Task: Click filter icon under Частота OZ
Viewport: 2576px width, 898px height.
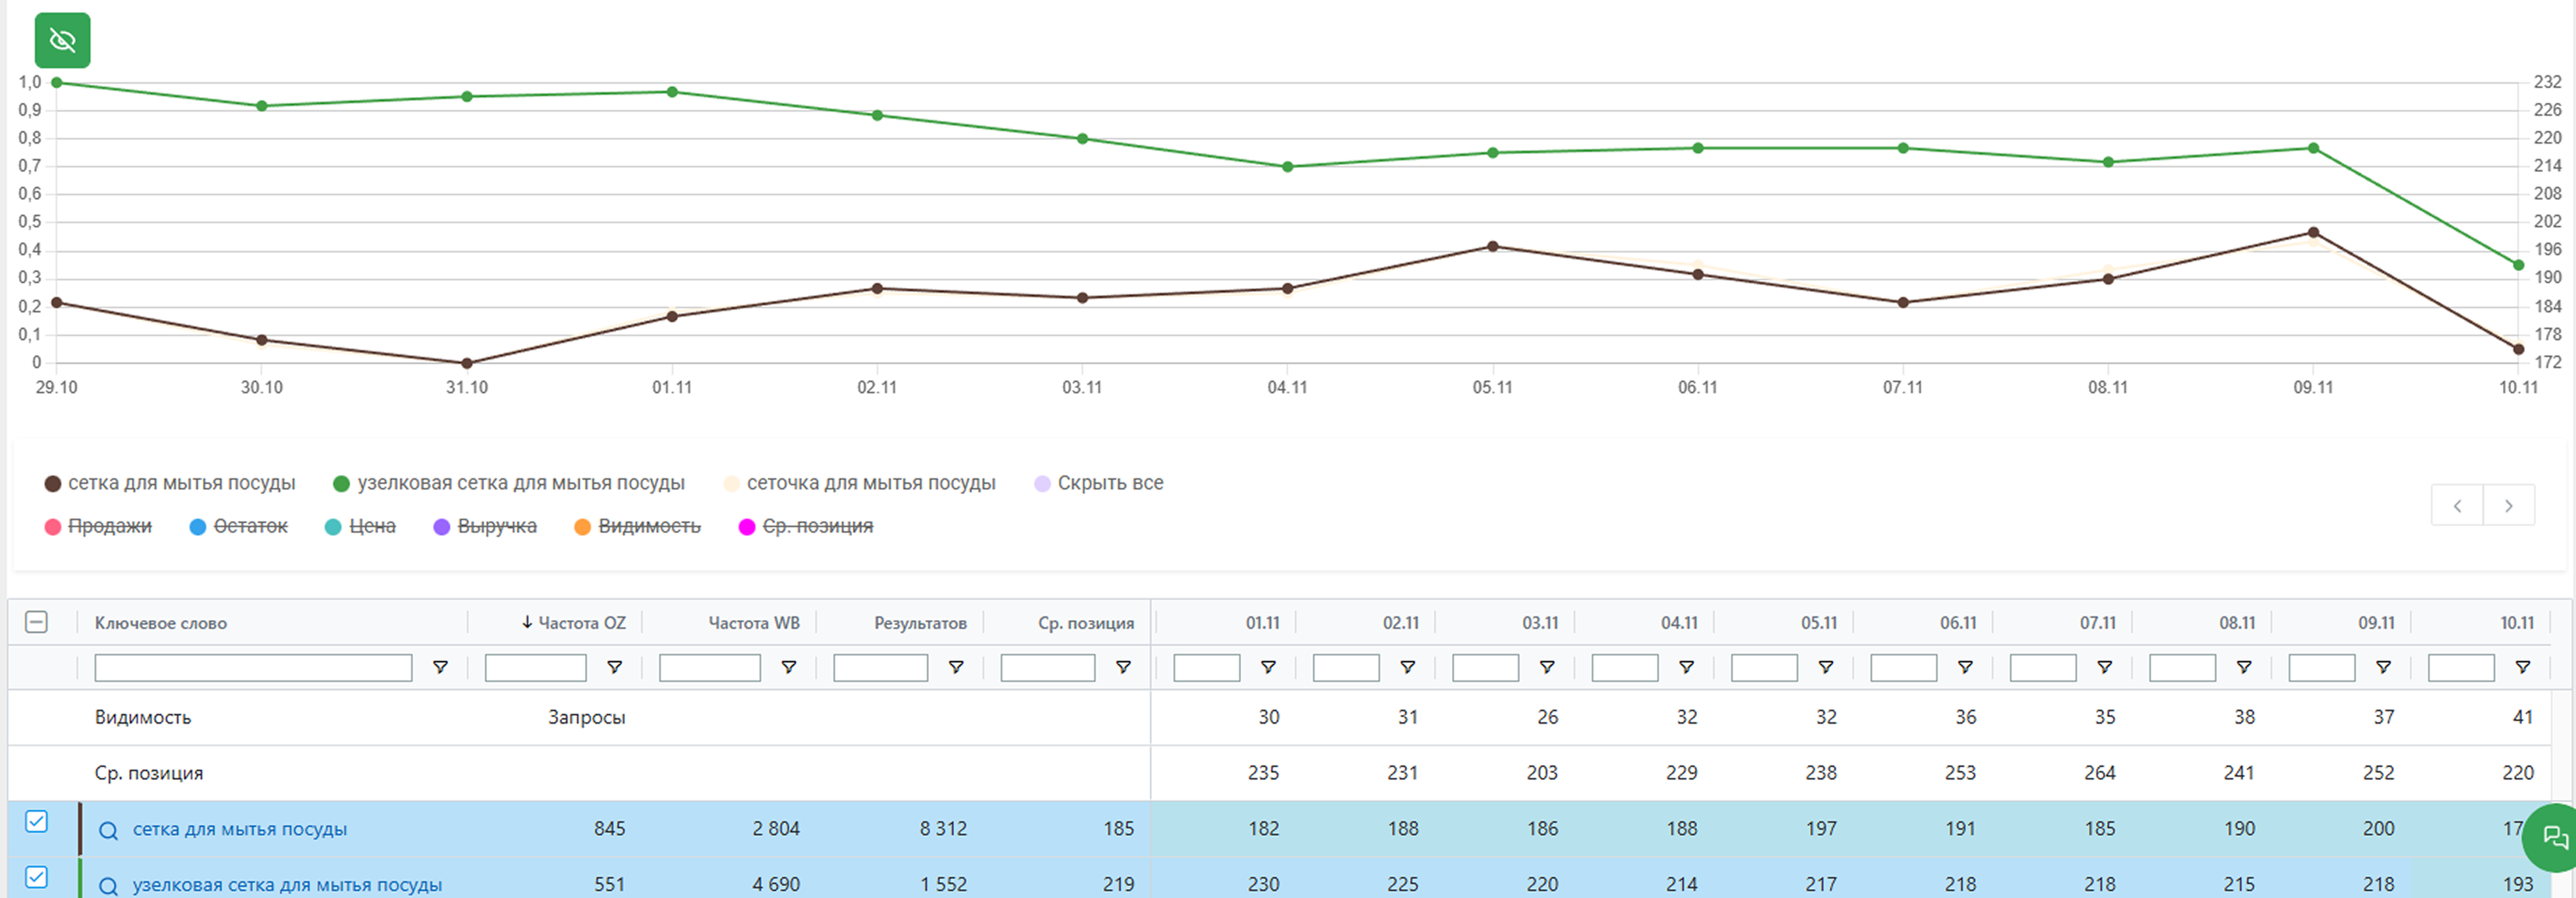Action: [614, 667]
